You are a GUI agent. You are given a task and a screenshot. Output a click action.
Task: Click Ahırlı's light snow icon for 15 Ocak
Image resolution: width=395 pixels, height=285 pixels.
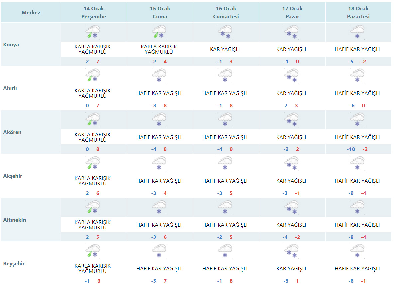[x=159, y=75]
